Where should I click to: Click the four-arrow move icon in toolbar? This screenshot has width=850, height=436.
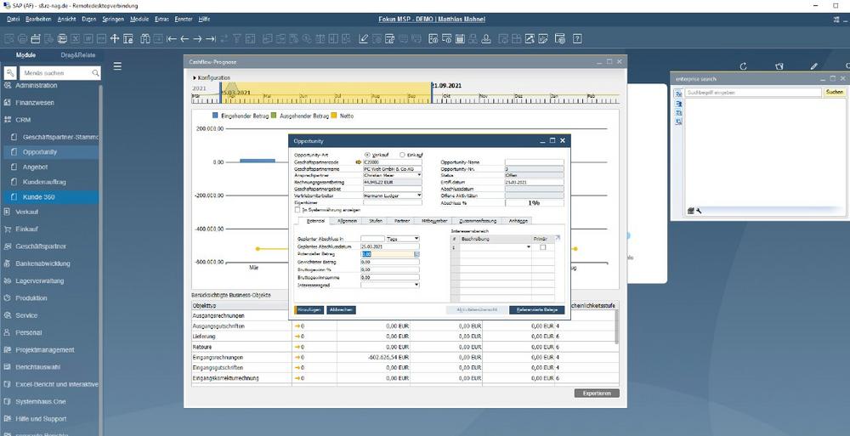pos(115,38)
